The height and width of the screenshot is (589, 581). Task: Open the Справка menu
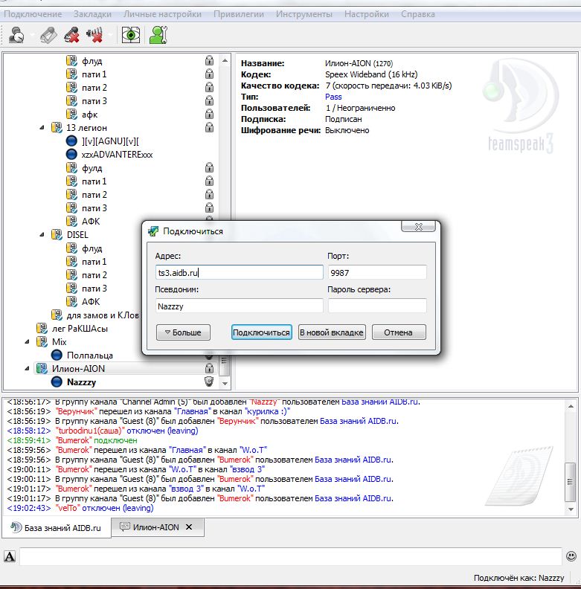[x=418, y=14]
